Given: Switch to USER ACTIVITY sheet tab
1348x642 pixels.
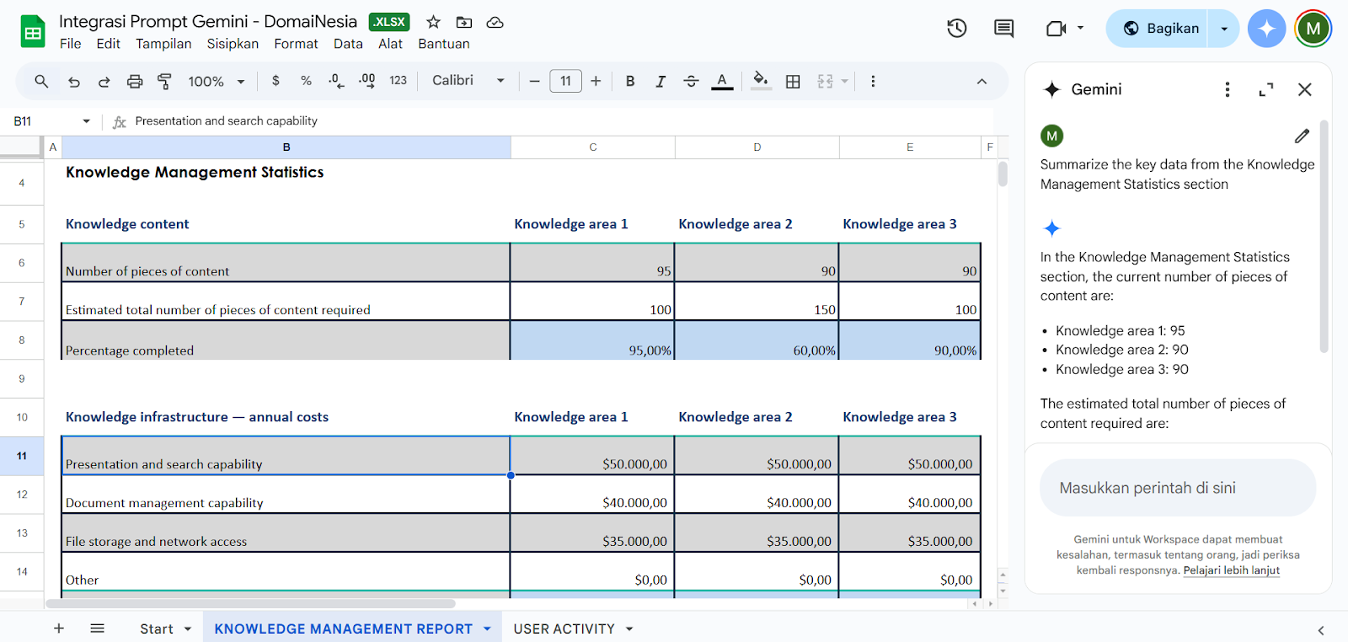Looking at the screenshot, I should click(564, 629).
